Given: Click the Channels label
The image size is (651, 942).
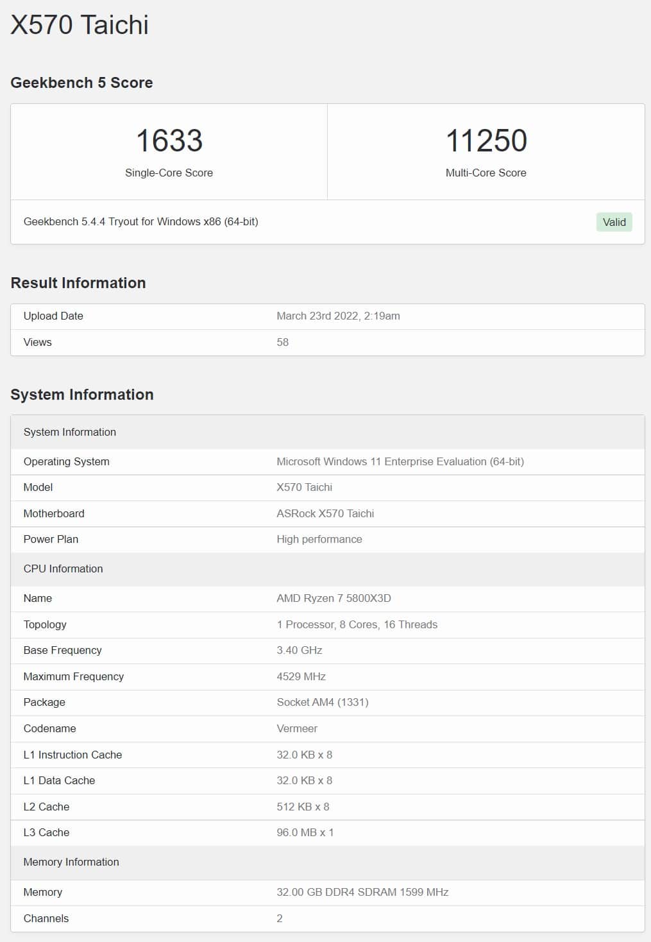Looking at the screenshot, I should click(x=46, y=918).
